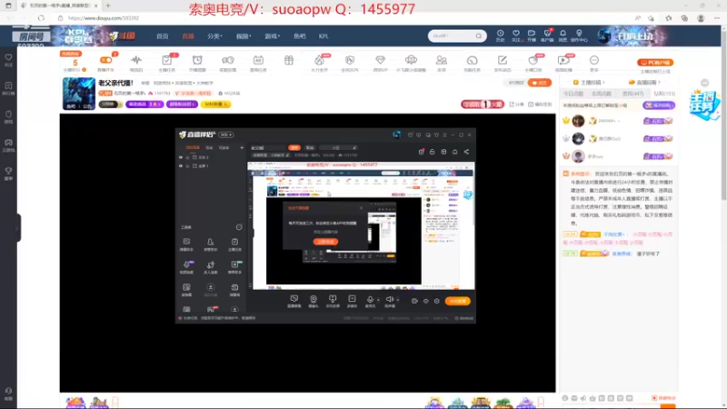Image resolution: width=727 pixels, height=409 pixels.
Task: Expand the 视频 dropdown in navigation bar
Action: point(244,36)
